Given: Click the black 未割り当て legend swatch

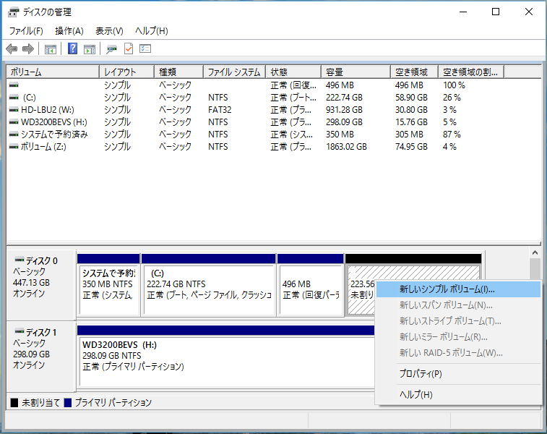Looking at the screenshot, I should point(14,403).
